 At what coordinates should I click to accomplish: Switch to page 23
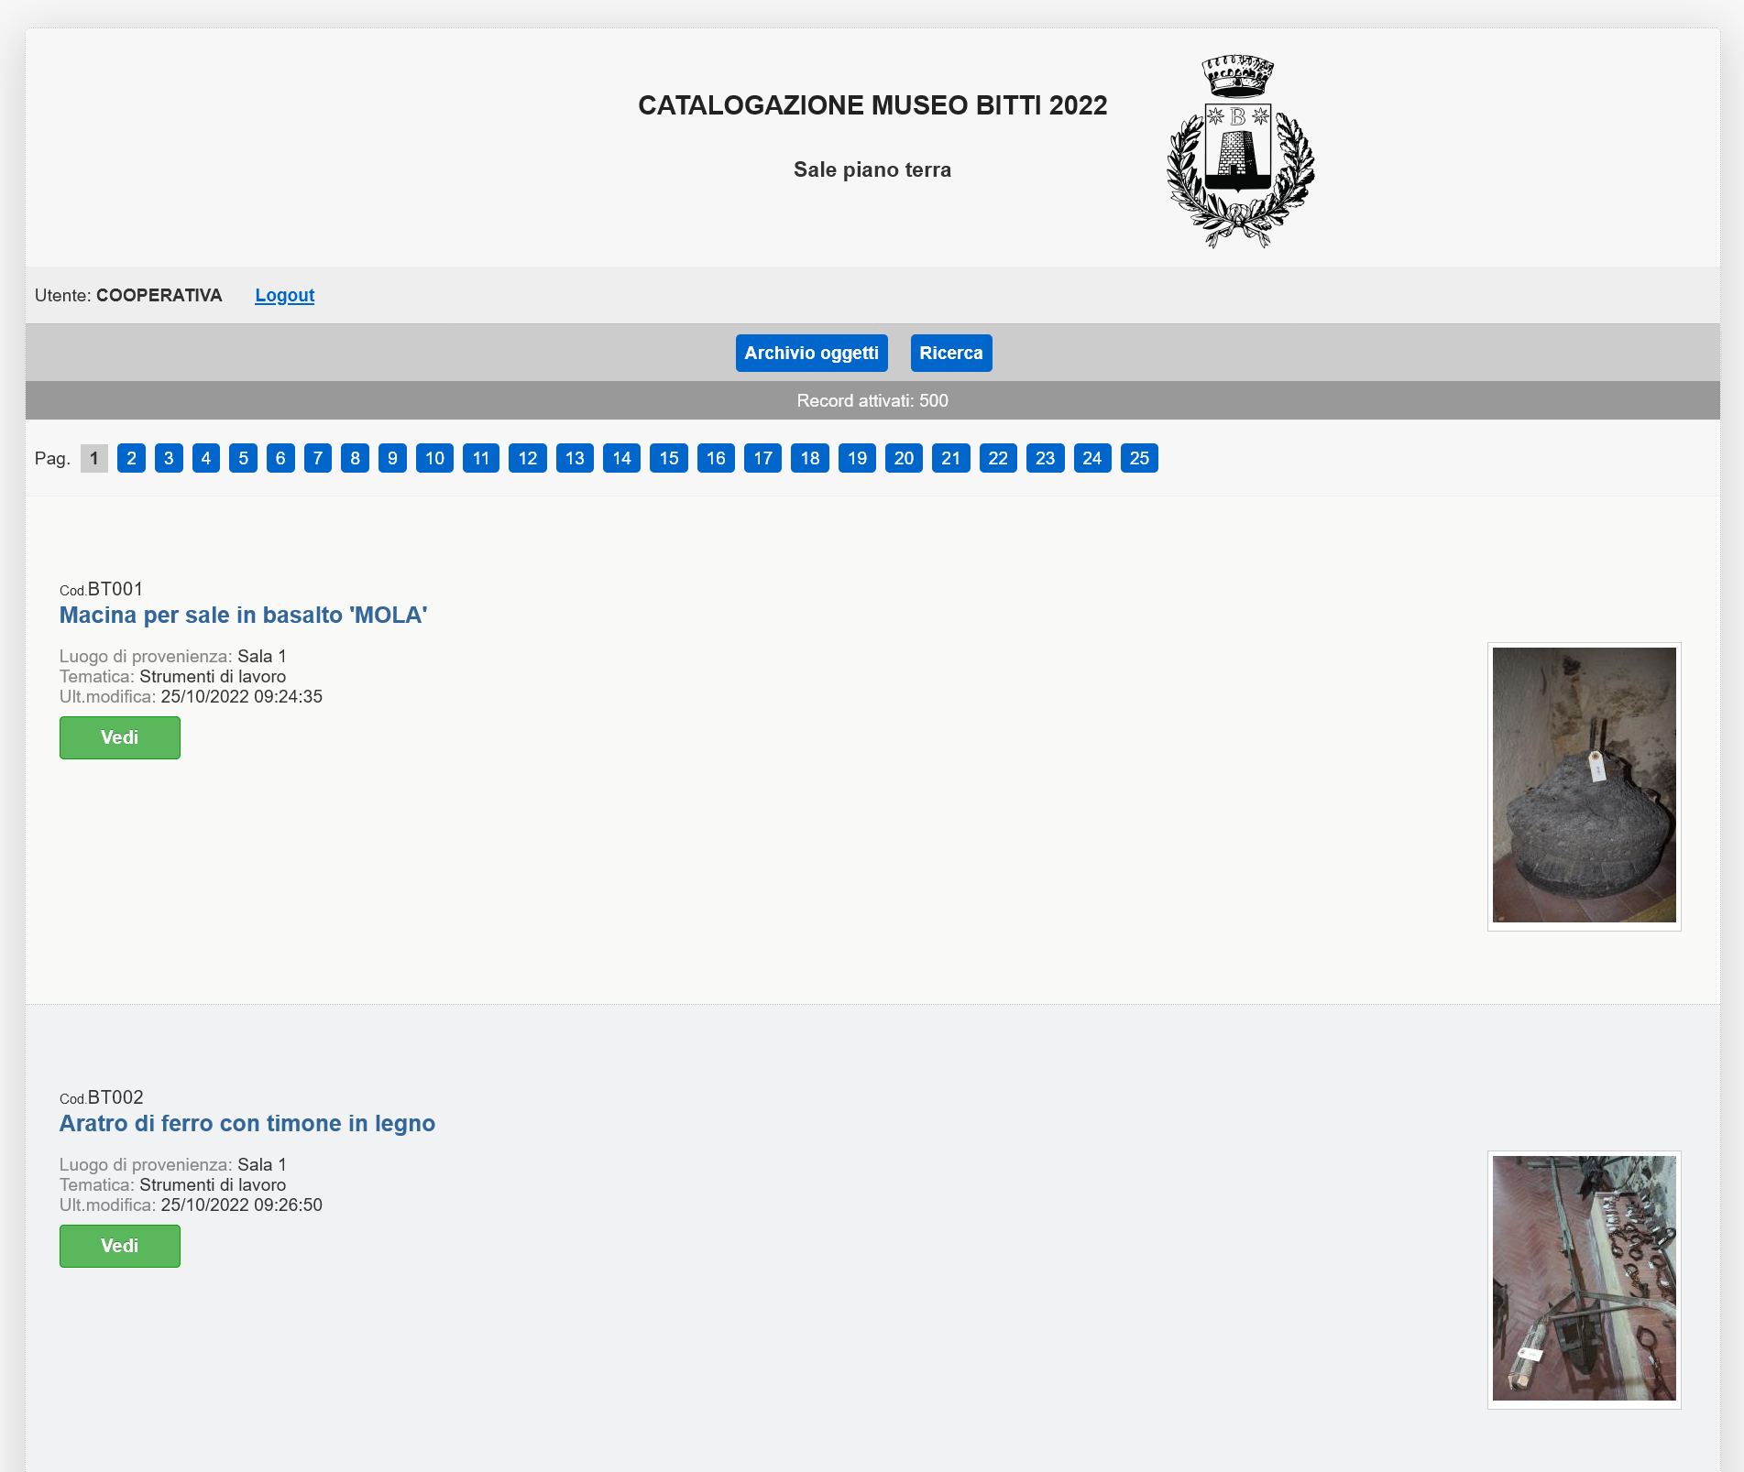[x=1045, y=458]
